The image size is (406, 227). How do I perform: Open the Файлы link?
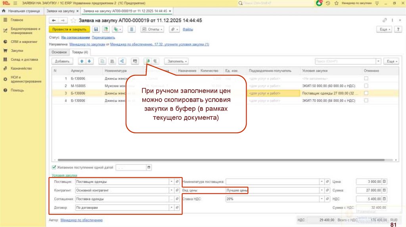188,29
